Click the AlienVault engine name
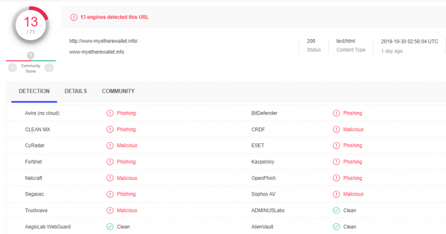 point(262,227)
